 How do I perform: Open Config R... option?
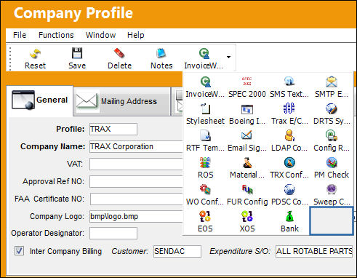point(332,140)
